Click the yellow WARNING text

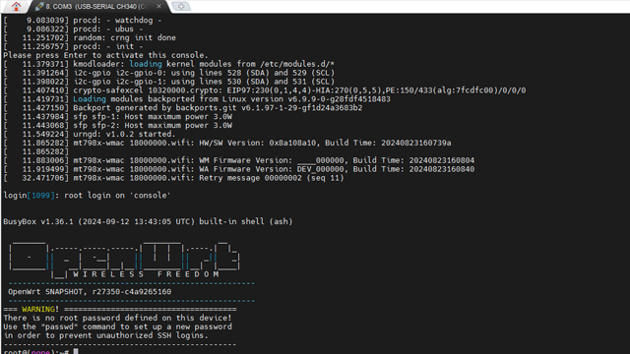point(38,309)
